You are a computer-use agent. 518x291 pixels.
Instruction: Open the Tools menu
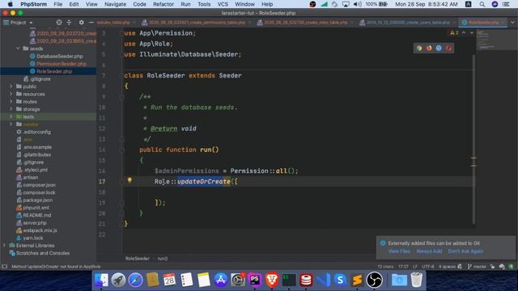(x=204, y=4)
